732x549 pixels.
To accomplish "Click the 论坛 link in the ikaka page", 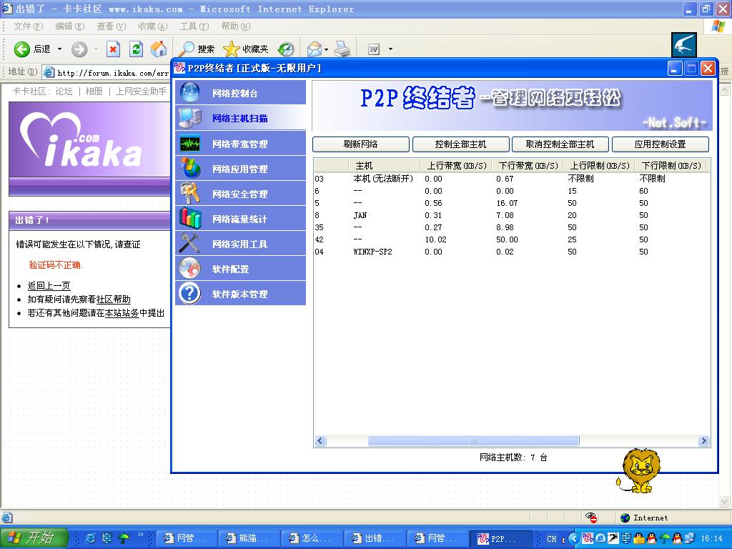I will (x=64, y=91).
